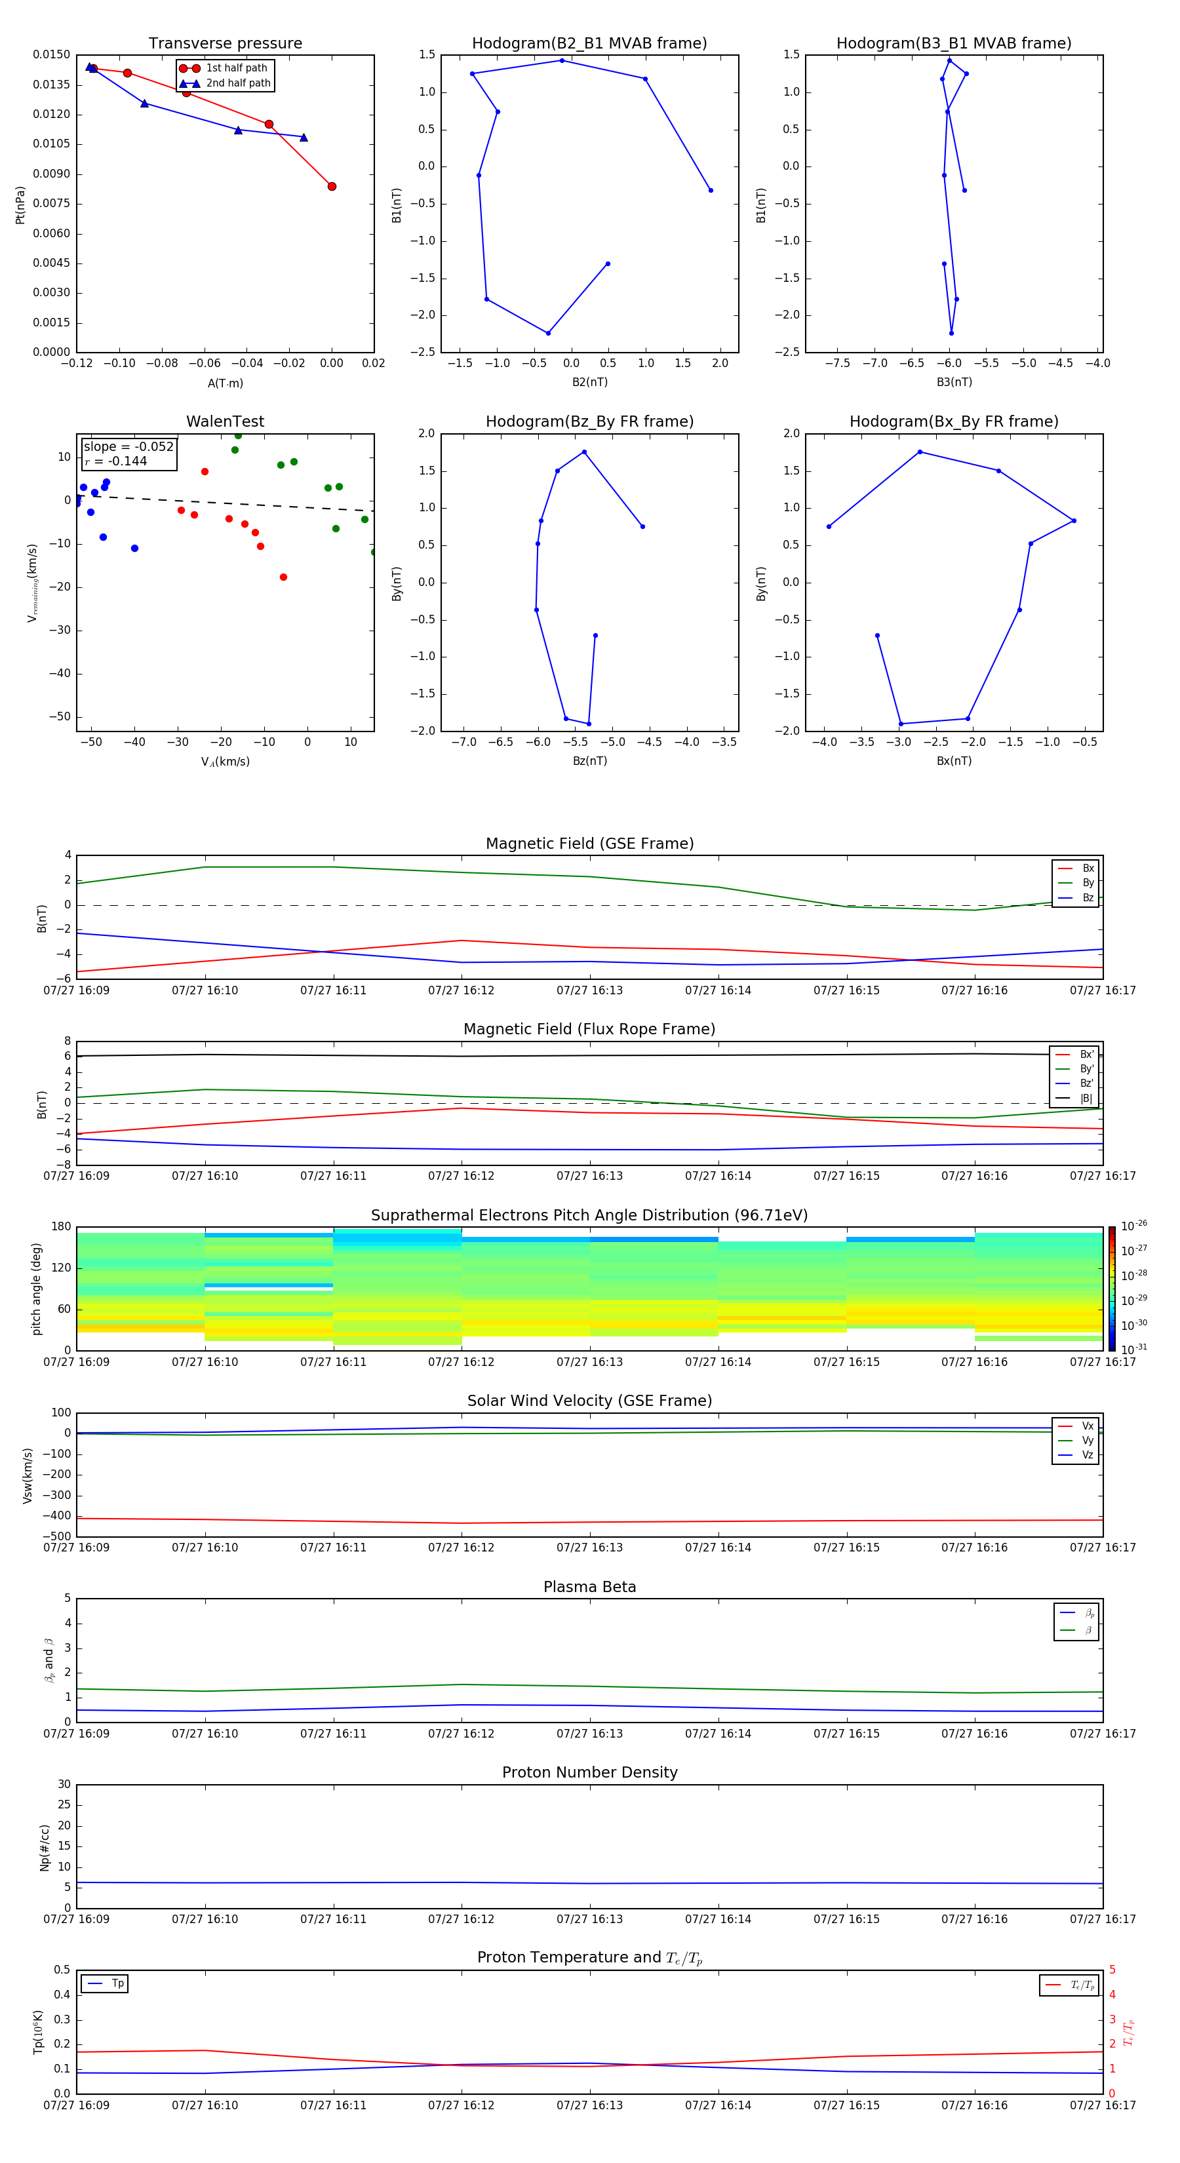Select the 'Magnetic Field (GSE Frame)' title
Viewport: 1180px width, 2163px height.
589,844
